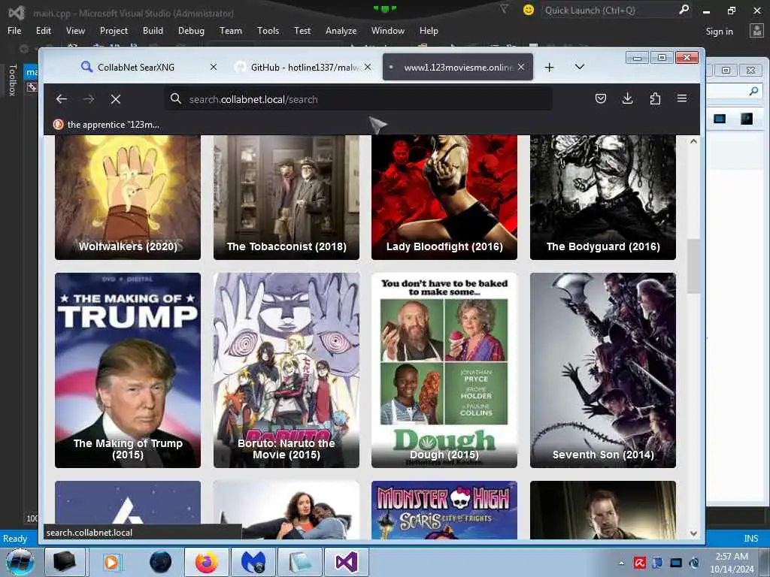Open the Visual Studio Build menu
This screenshot has width=770, height=577.
coord(153,30)
